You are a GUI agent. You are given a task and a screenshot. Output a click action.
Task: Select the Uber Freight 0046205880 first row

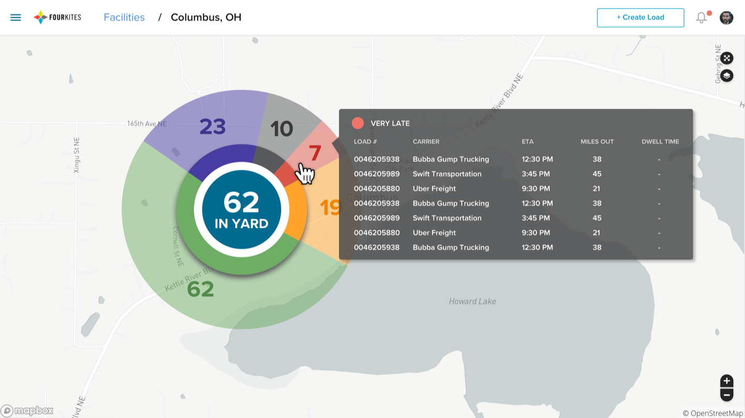(516, 189)
